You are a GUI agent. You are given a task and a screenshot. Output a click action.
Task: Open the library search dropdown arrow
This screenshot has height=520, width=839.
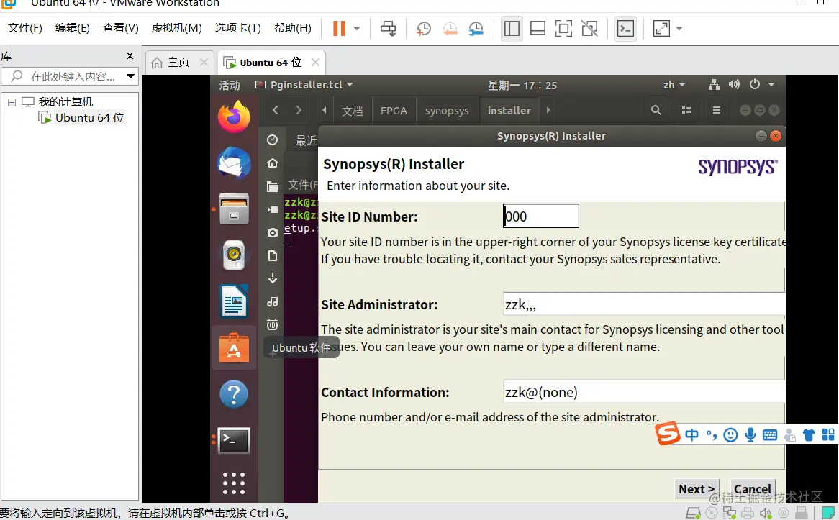130,76
